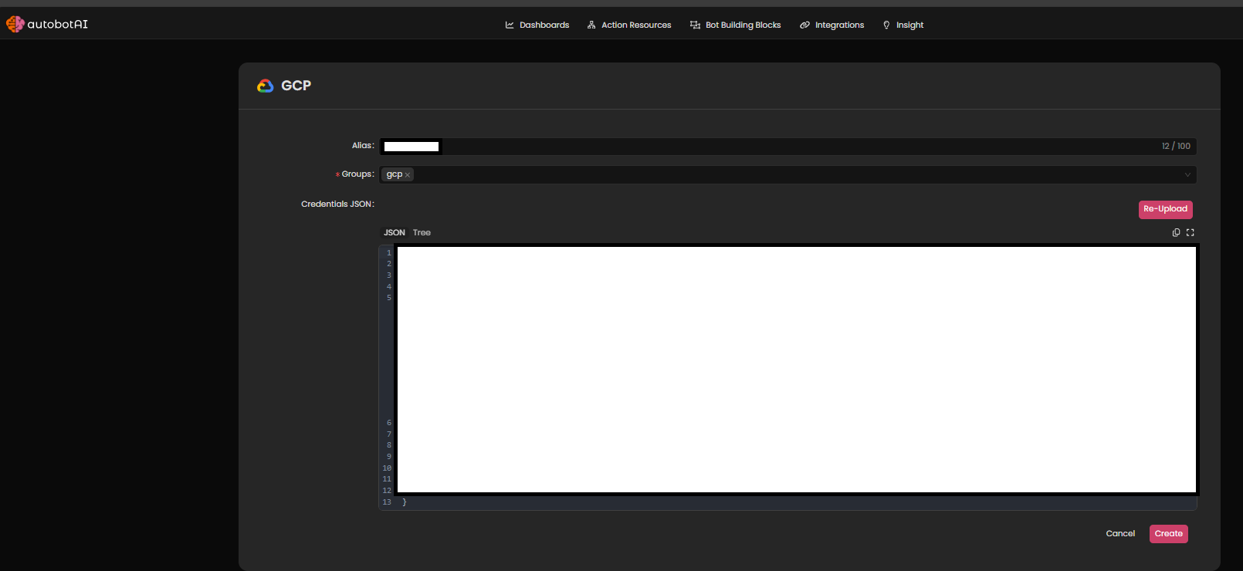The image size is (1243, 571).
Task: Click the Credentials JSON label
Action: click(337, 204)
